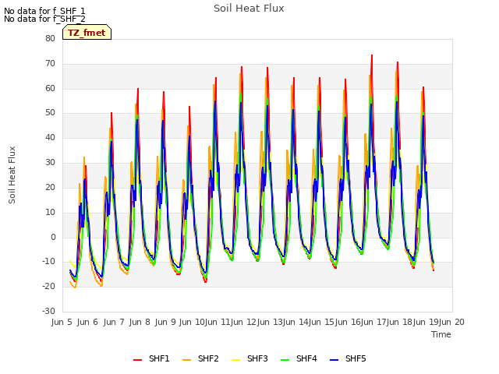499x374 pixels.
Task: Click the vertical Soil Heat Flux axis label
Action: click(12, 175)
